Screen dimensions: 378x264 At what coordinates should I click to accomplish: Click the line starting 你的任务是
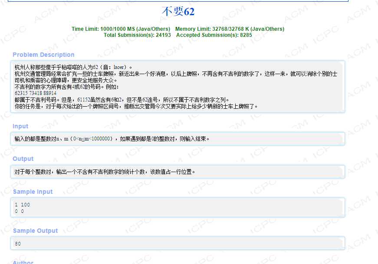pos(136,106)
